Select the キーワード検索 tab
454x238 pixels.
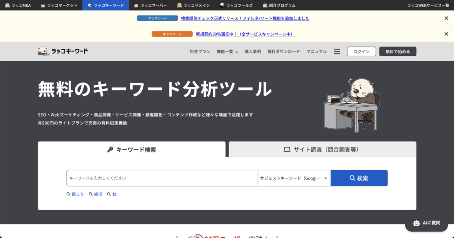tap(131, 149)
